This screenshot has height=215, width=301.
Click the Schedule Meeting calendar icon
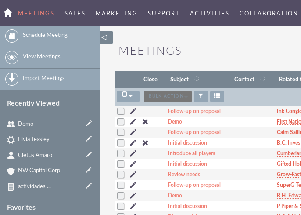tap(12, 36)
